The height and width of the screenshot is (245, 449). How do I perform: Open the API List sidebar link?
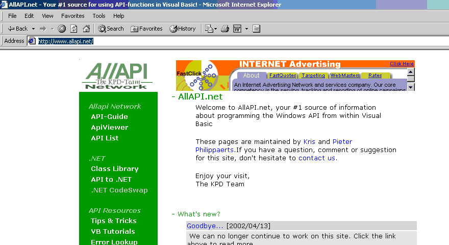(105, 138)
